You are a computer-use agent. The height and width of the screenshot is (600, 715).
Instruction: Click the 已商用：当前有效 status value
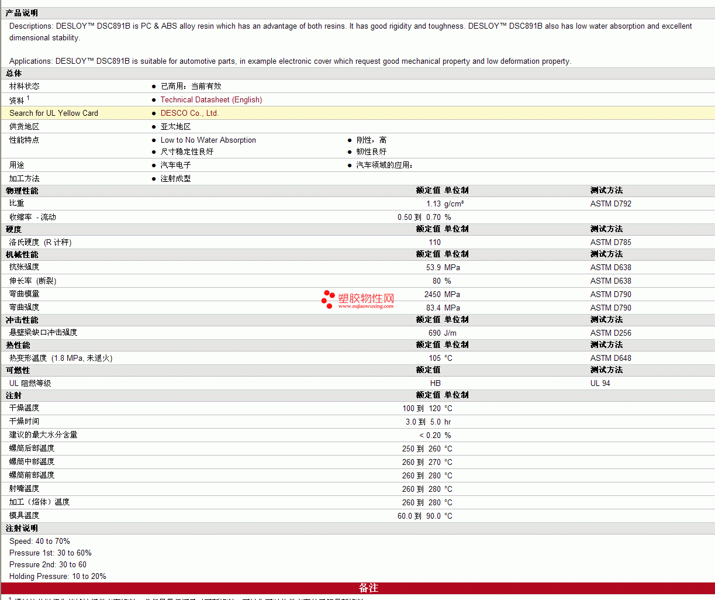[191, 87]
